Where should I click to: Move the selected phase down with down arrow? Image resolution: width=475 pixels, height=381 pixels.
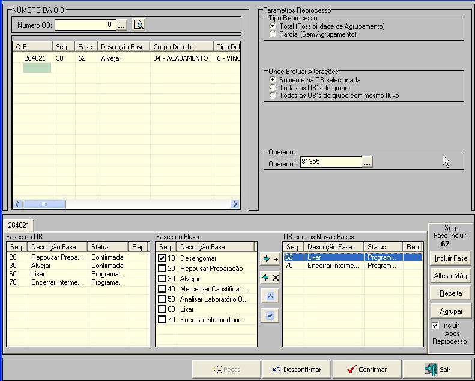pyautogui.click(x=270, y=315)
